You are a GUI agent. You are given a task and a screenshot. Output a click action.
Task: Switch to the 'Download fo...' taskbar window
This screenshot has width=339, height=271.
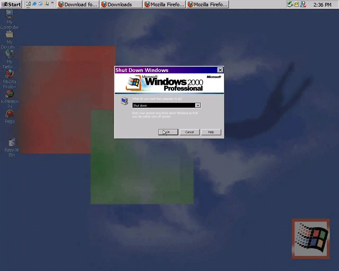tap(78, 4)
